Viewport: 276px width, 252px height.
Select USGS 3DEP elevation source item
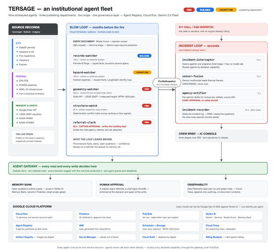[30, 114]
